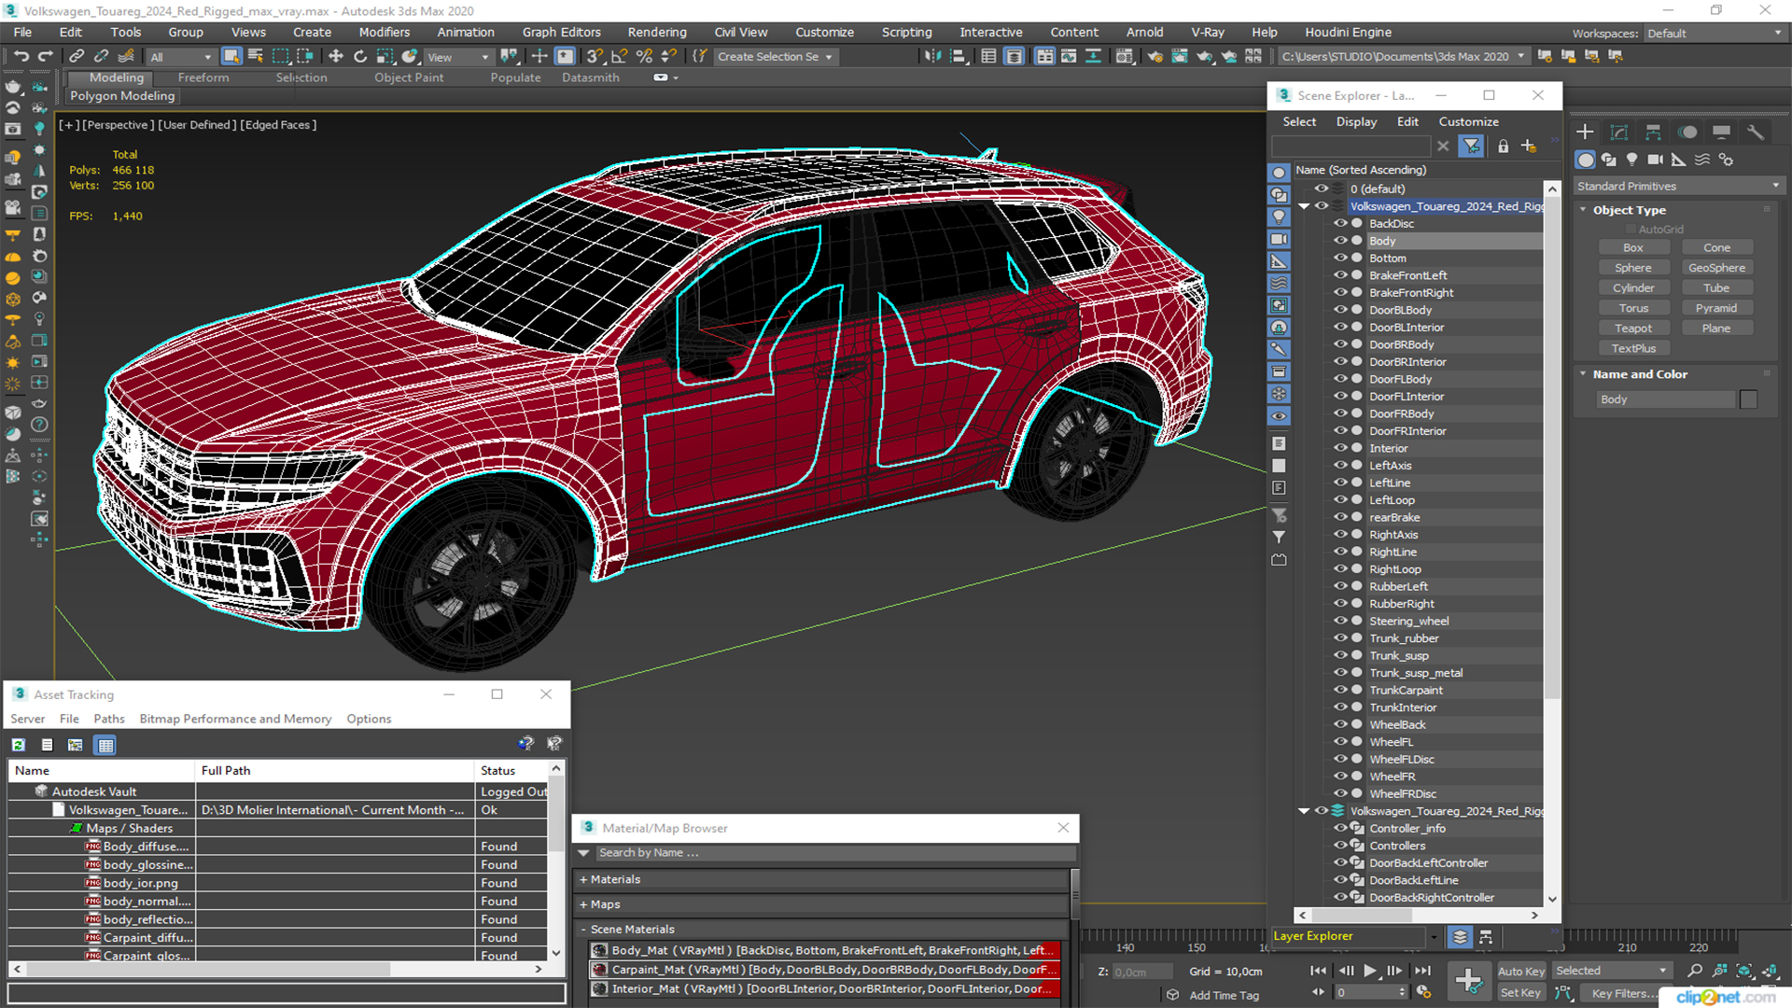Click the Redo arrow in main toolbar
The height and width of the screenshot is (1008, 1792).
pos(45,57)
